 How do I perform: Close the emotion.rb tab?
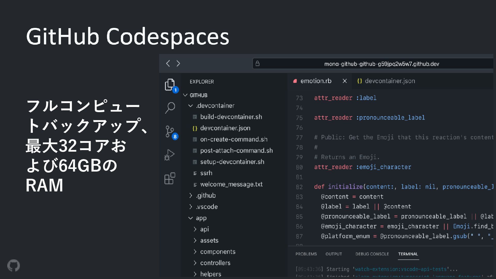tap(345, 81)
